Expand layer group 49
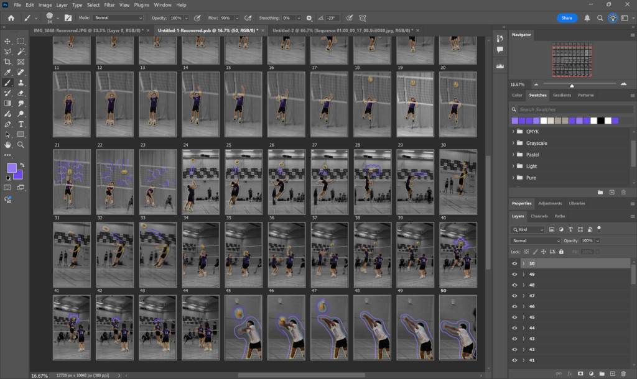This screenshot has width=637, height=379. [524, 274]
